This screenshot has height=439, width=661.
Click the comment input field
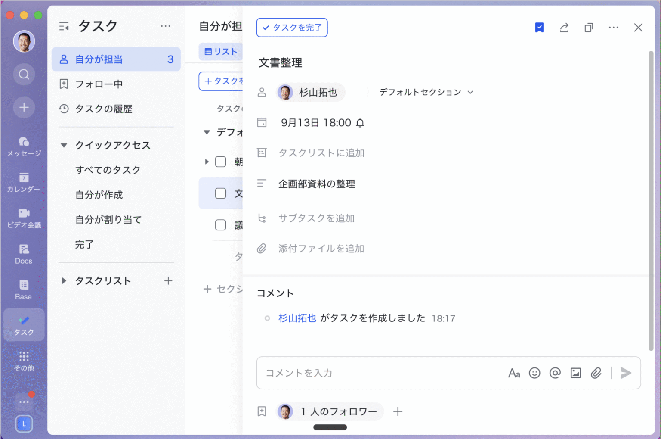(x=366, y=373)
